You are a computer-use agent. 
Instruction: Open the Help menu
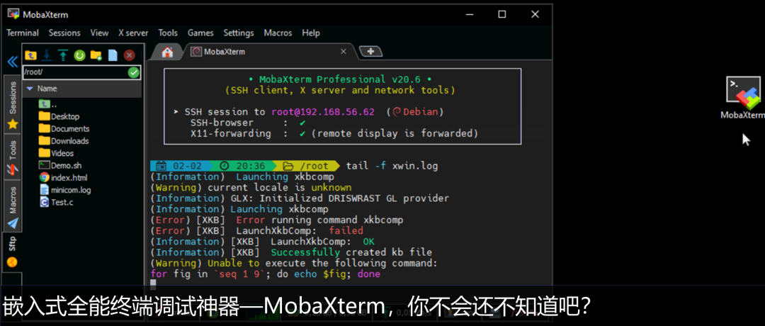pos(311,33)
